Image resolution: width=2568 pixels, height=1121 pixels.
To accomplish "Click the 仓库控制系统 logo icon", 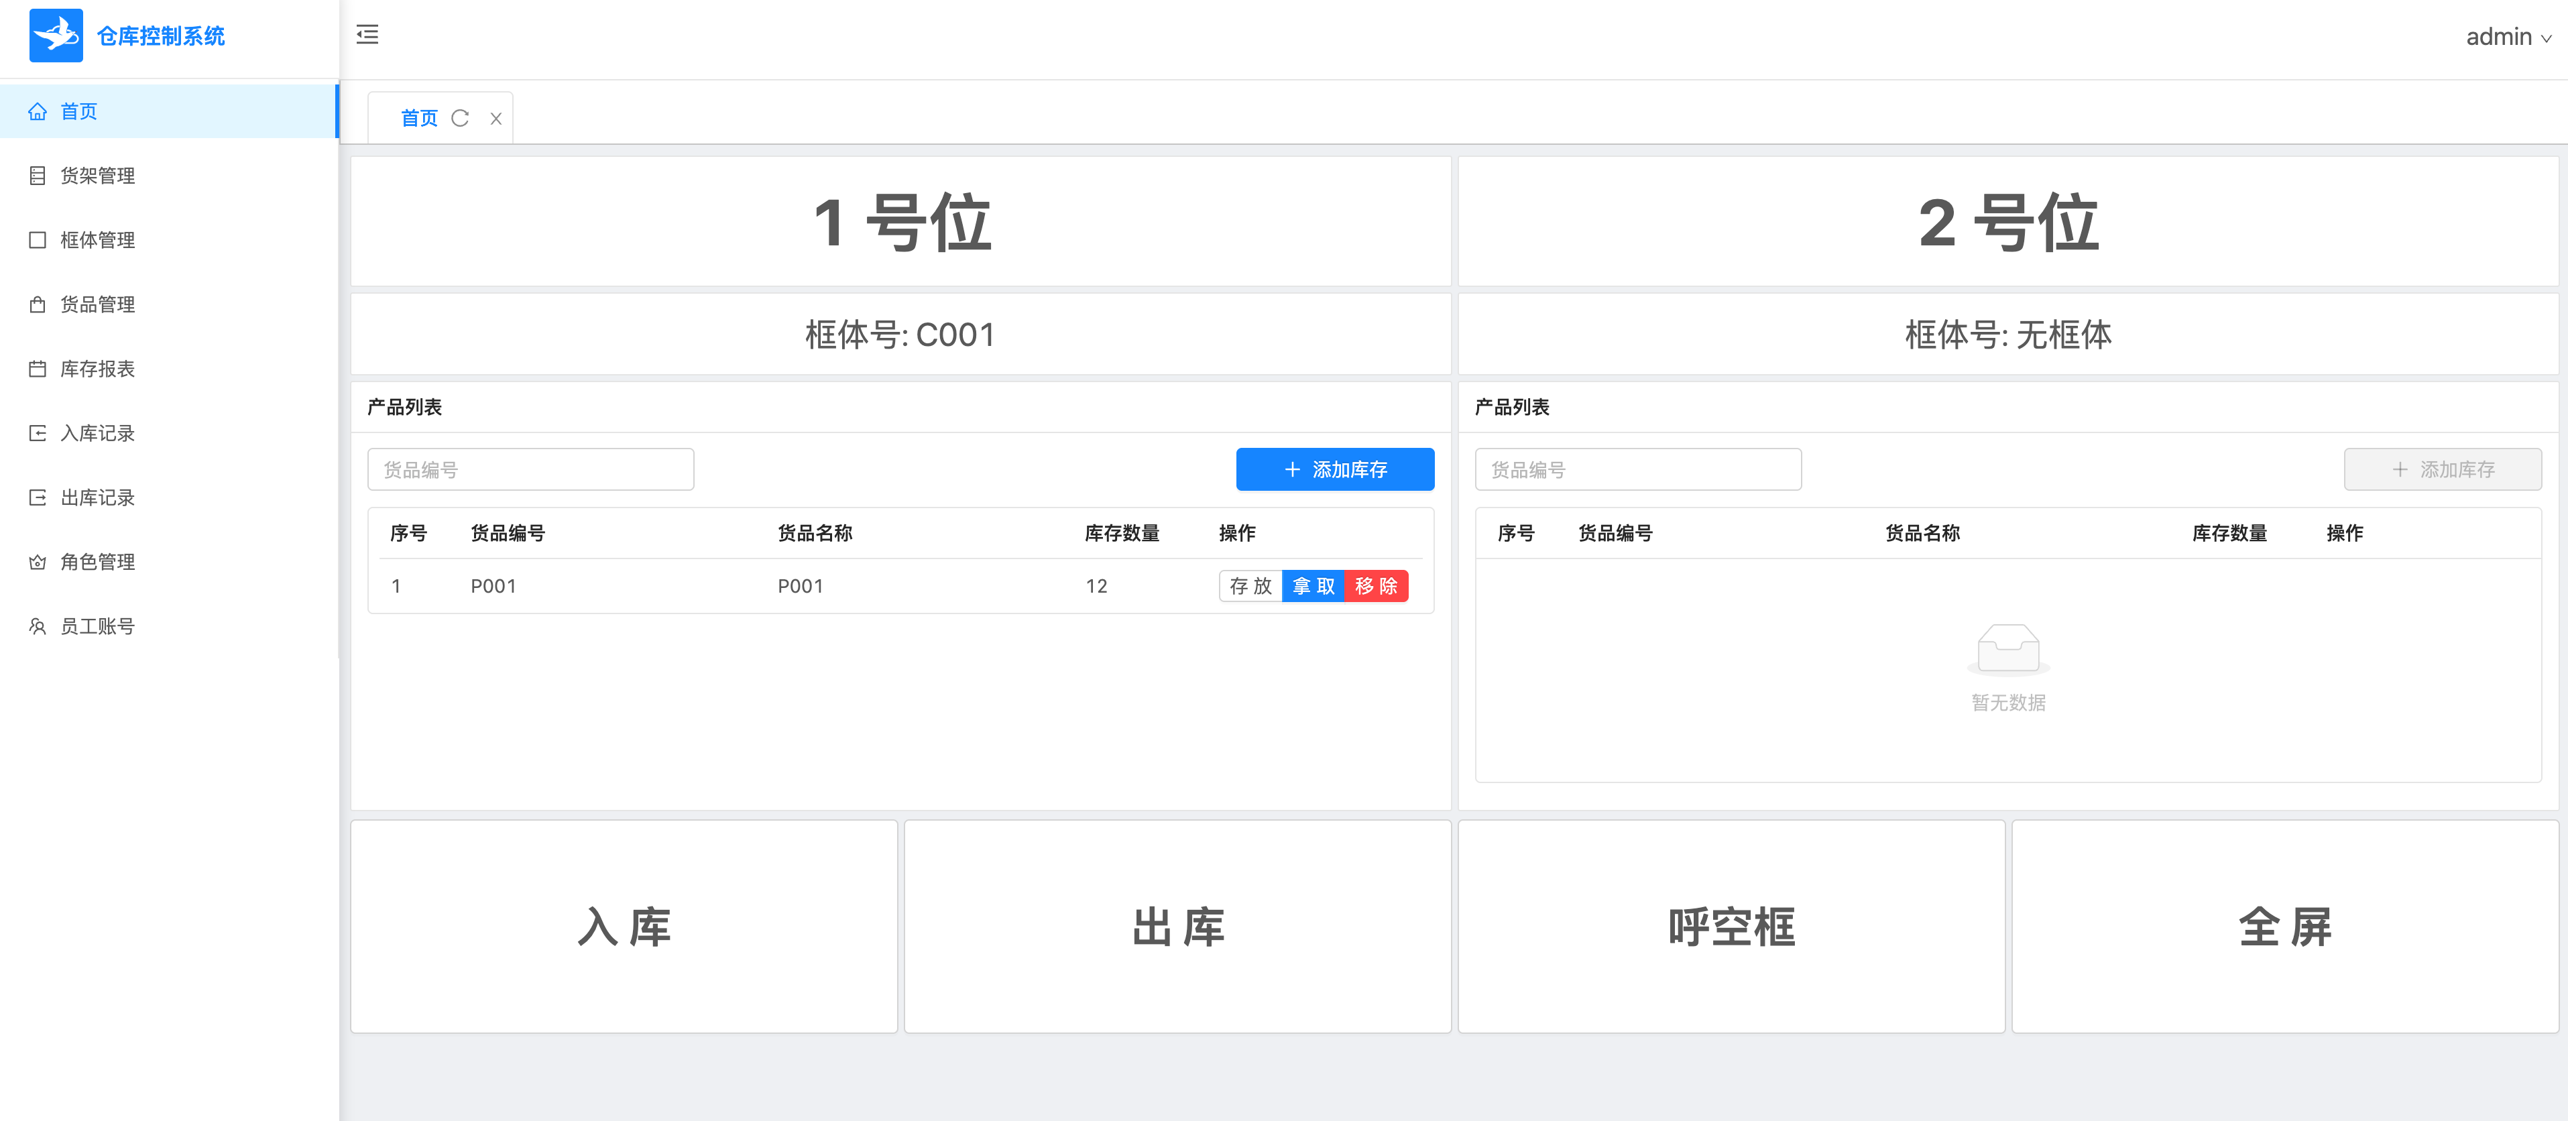I will click(x=56, y=36).
